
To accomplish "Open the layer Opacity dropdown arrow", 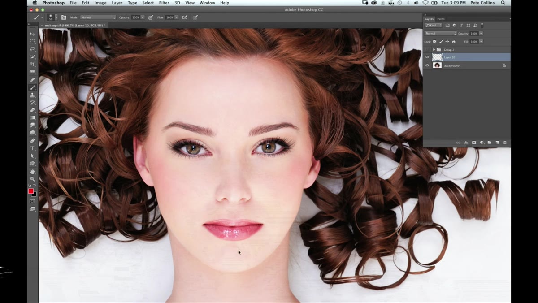I will click(481, 34).
